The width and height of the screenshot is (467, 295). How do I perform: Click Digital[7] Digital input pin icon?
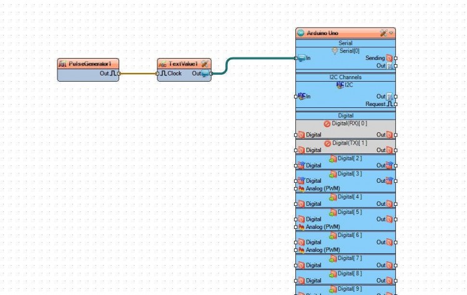302,265
